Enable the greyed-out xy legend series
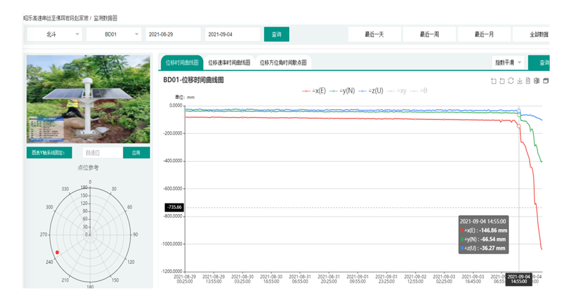The image size is (571, 300). tap(397, 90)
